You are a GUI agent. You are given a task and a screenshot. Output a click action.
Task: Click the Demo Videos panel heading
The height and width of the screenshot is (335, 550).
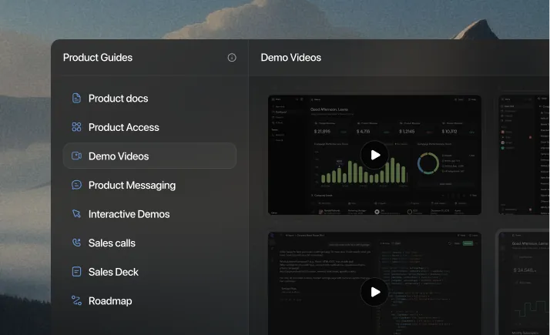click(290, 58)
